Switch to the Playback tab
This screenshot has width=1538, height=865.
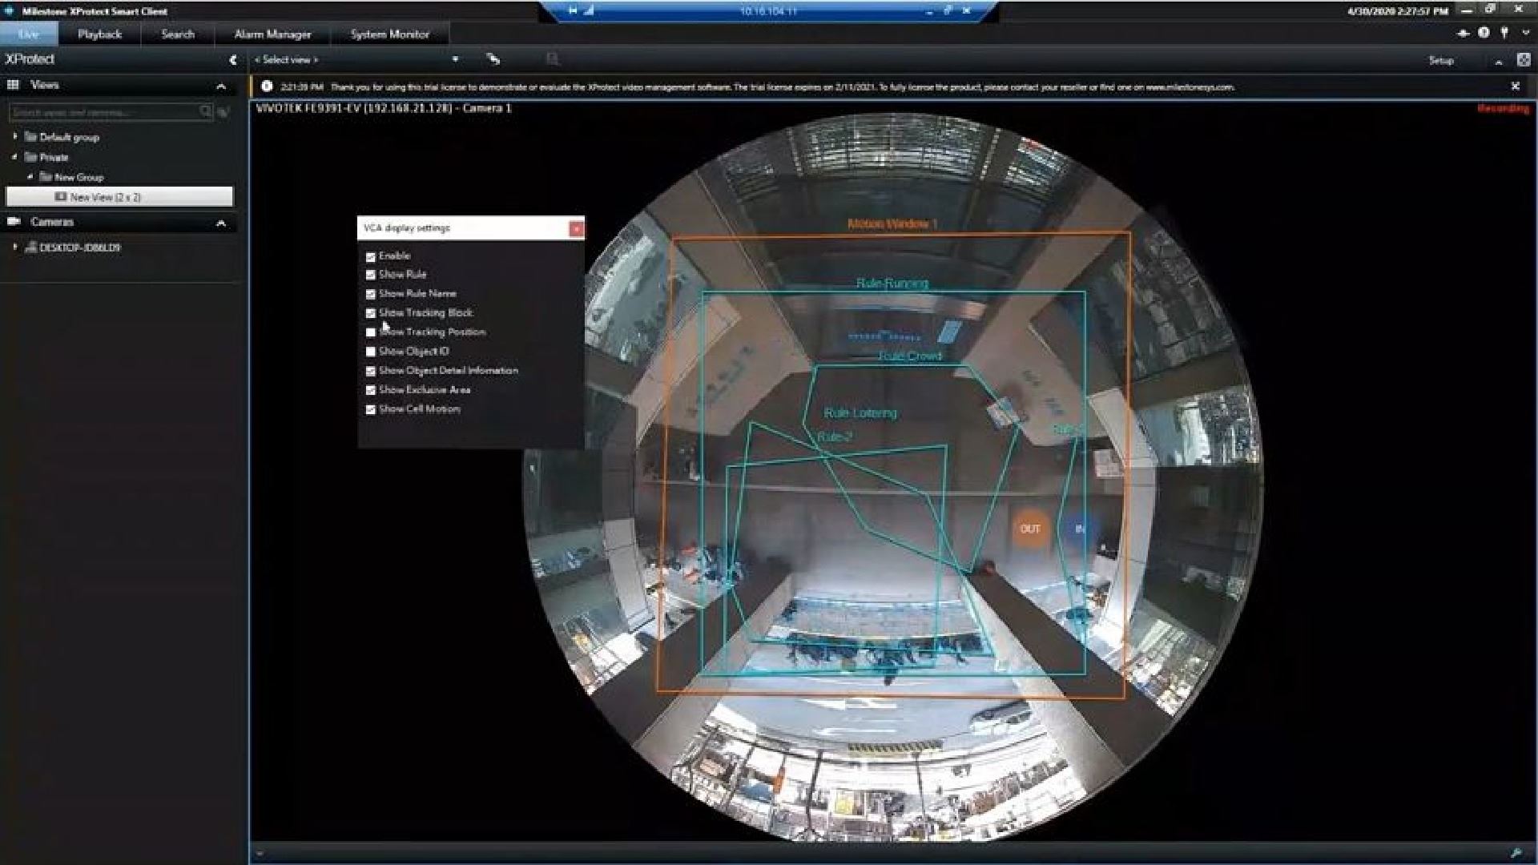point(99,34)
